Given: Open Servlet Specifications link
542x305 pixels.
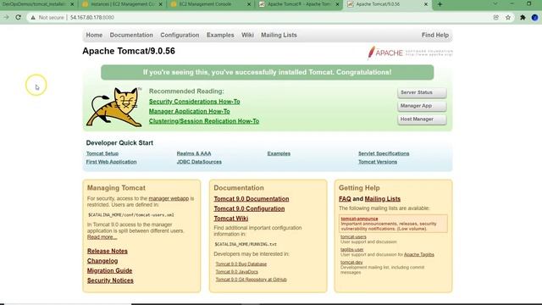Looking at the screenshot, I should click(x=384, y=153).
